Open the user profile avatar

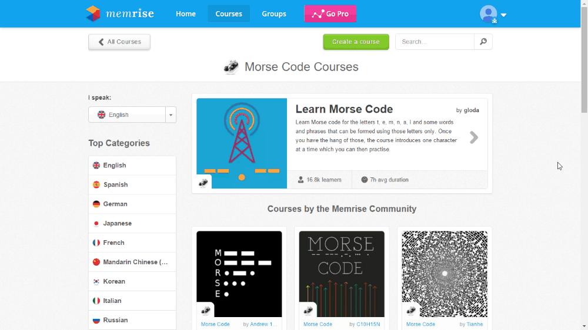(489, 14)
